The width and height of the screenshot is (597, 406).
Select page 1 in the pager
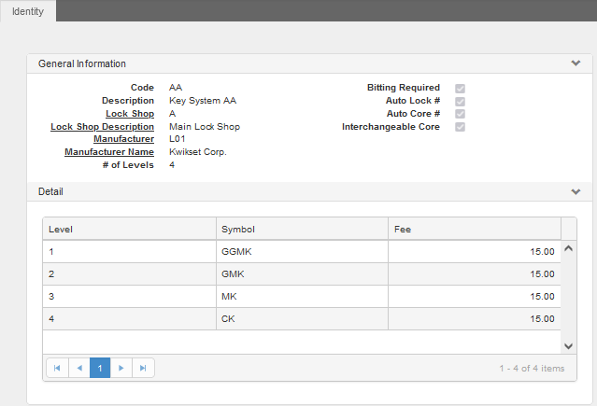click(100, 368)
